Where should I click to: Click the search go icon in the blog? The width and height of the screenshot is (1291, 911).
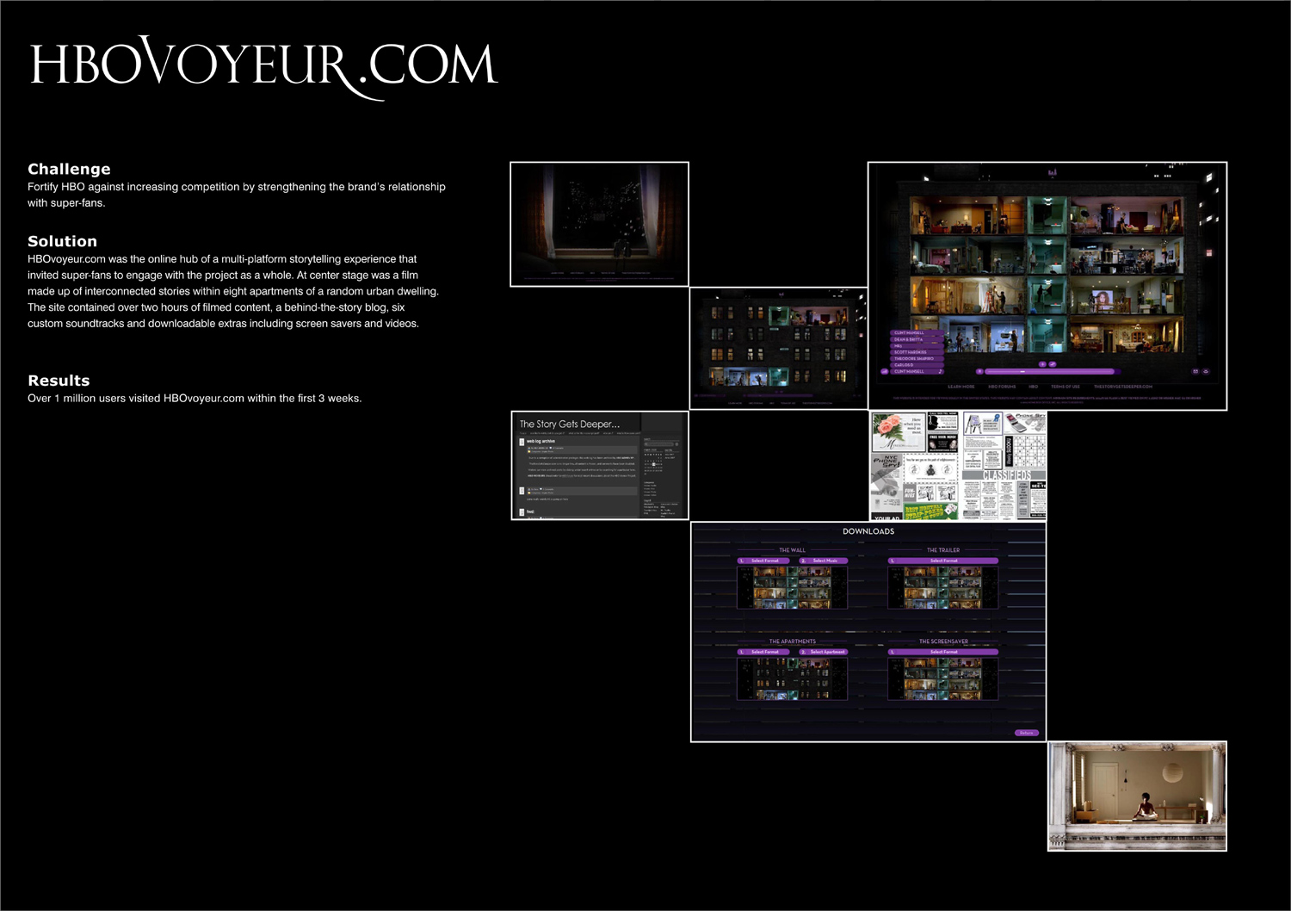(x=676, y=444)
